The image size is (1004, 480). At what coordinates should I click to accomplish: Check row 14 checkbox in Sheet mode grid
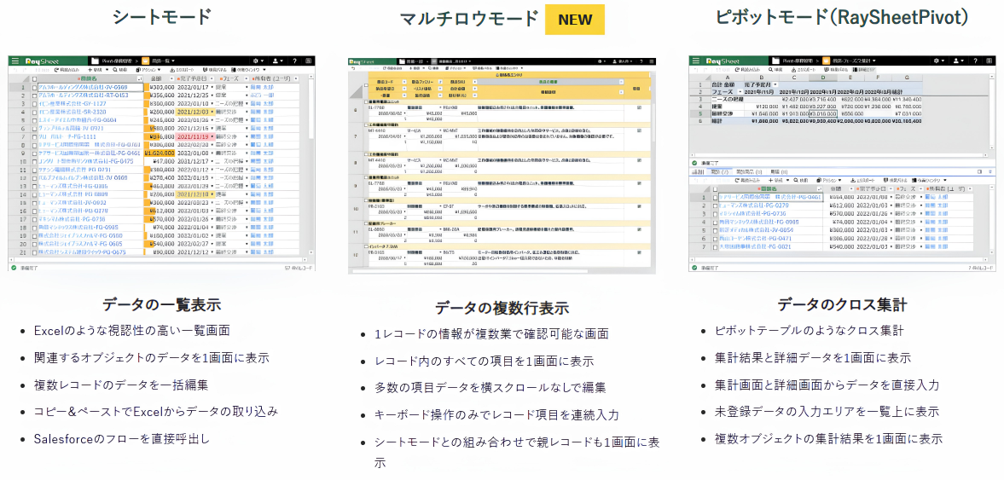(35, 194)
